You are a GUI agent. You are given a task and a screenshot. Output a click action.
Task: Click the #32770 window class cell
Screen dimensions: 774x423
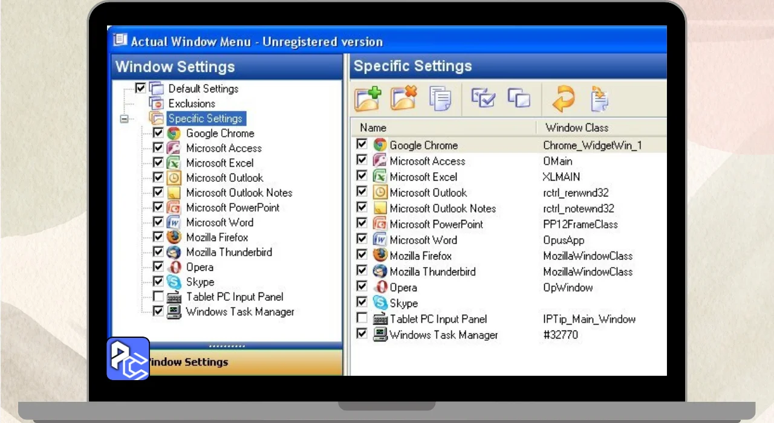[561, 335]
